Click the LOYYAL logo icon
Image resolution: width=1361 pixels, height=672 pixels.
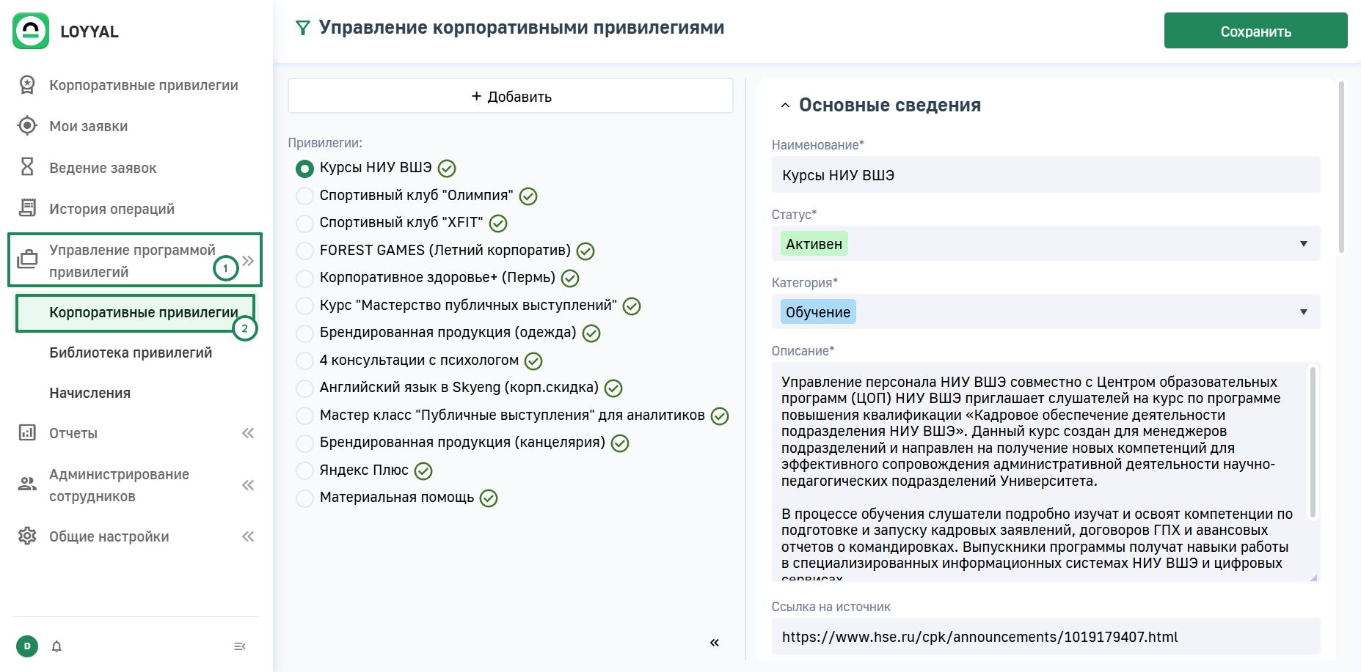31,32
